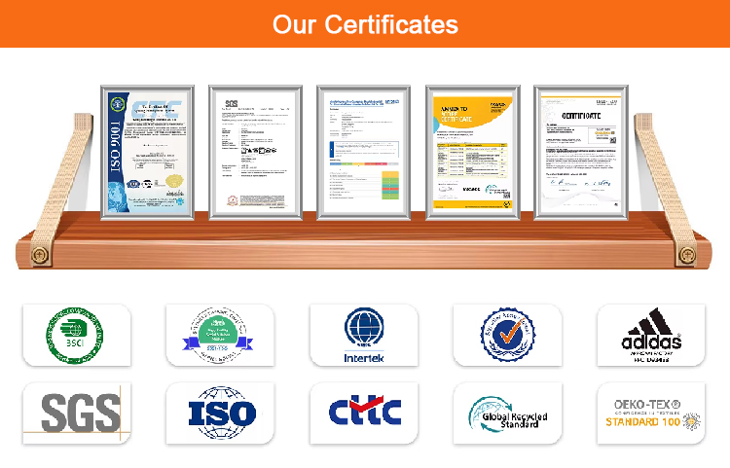Open the yellow-header framed certificate
This screenshot has height=468, width=730.
472,152
